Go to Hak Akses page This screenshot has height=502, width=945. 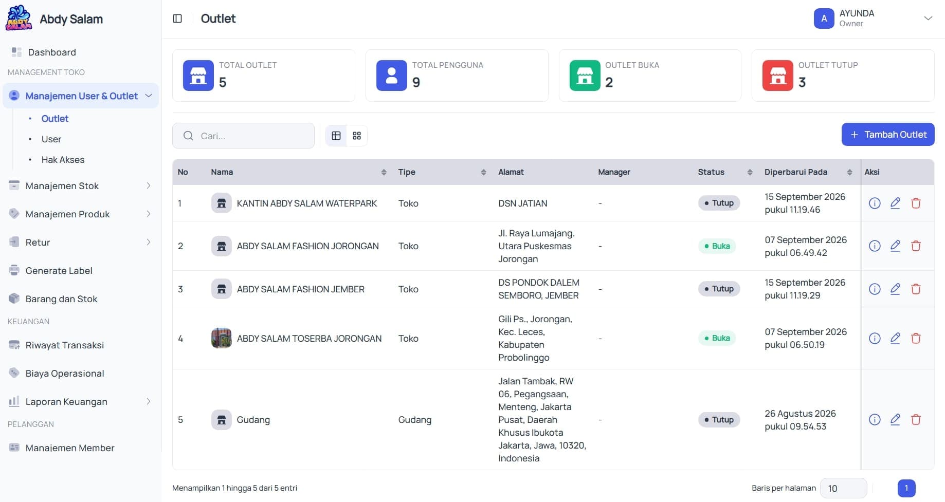coord(63,160)
